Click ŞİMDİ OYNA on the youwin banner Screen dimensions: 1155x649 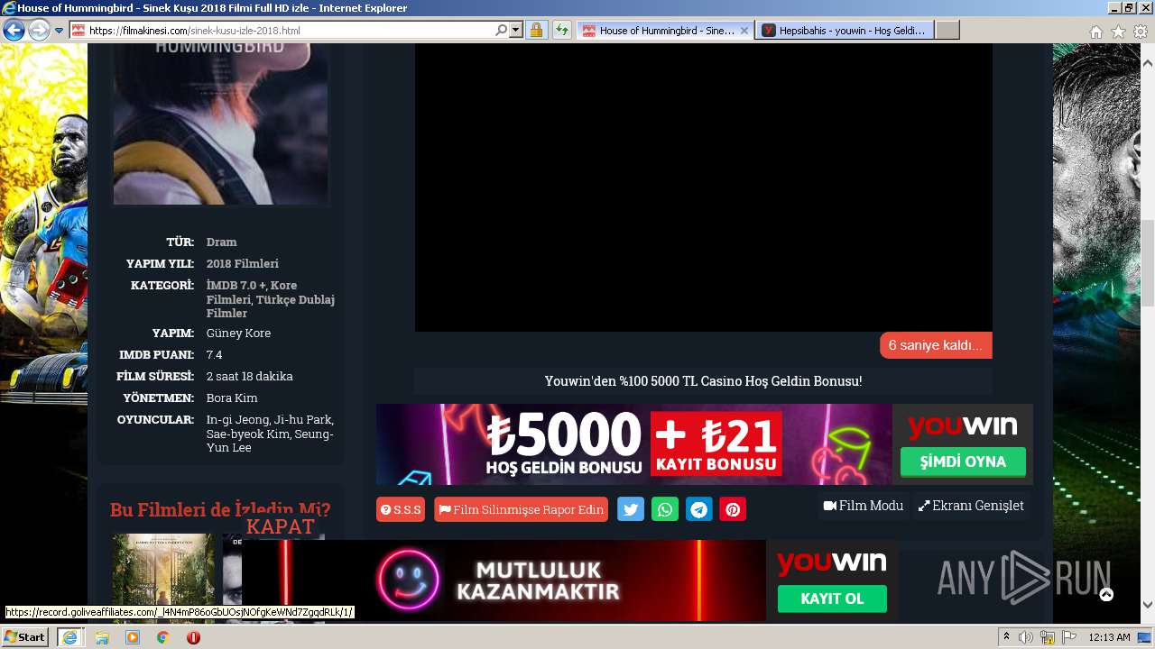963,462
